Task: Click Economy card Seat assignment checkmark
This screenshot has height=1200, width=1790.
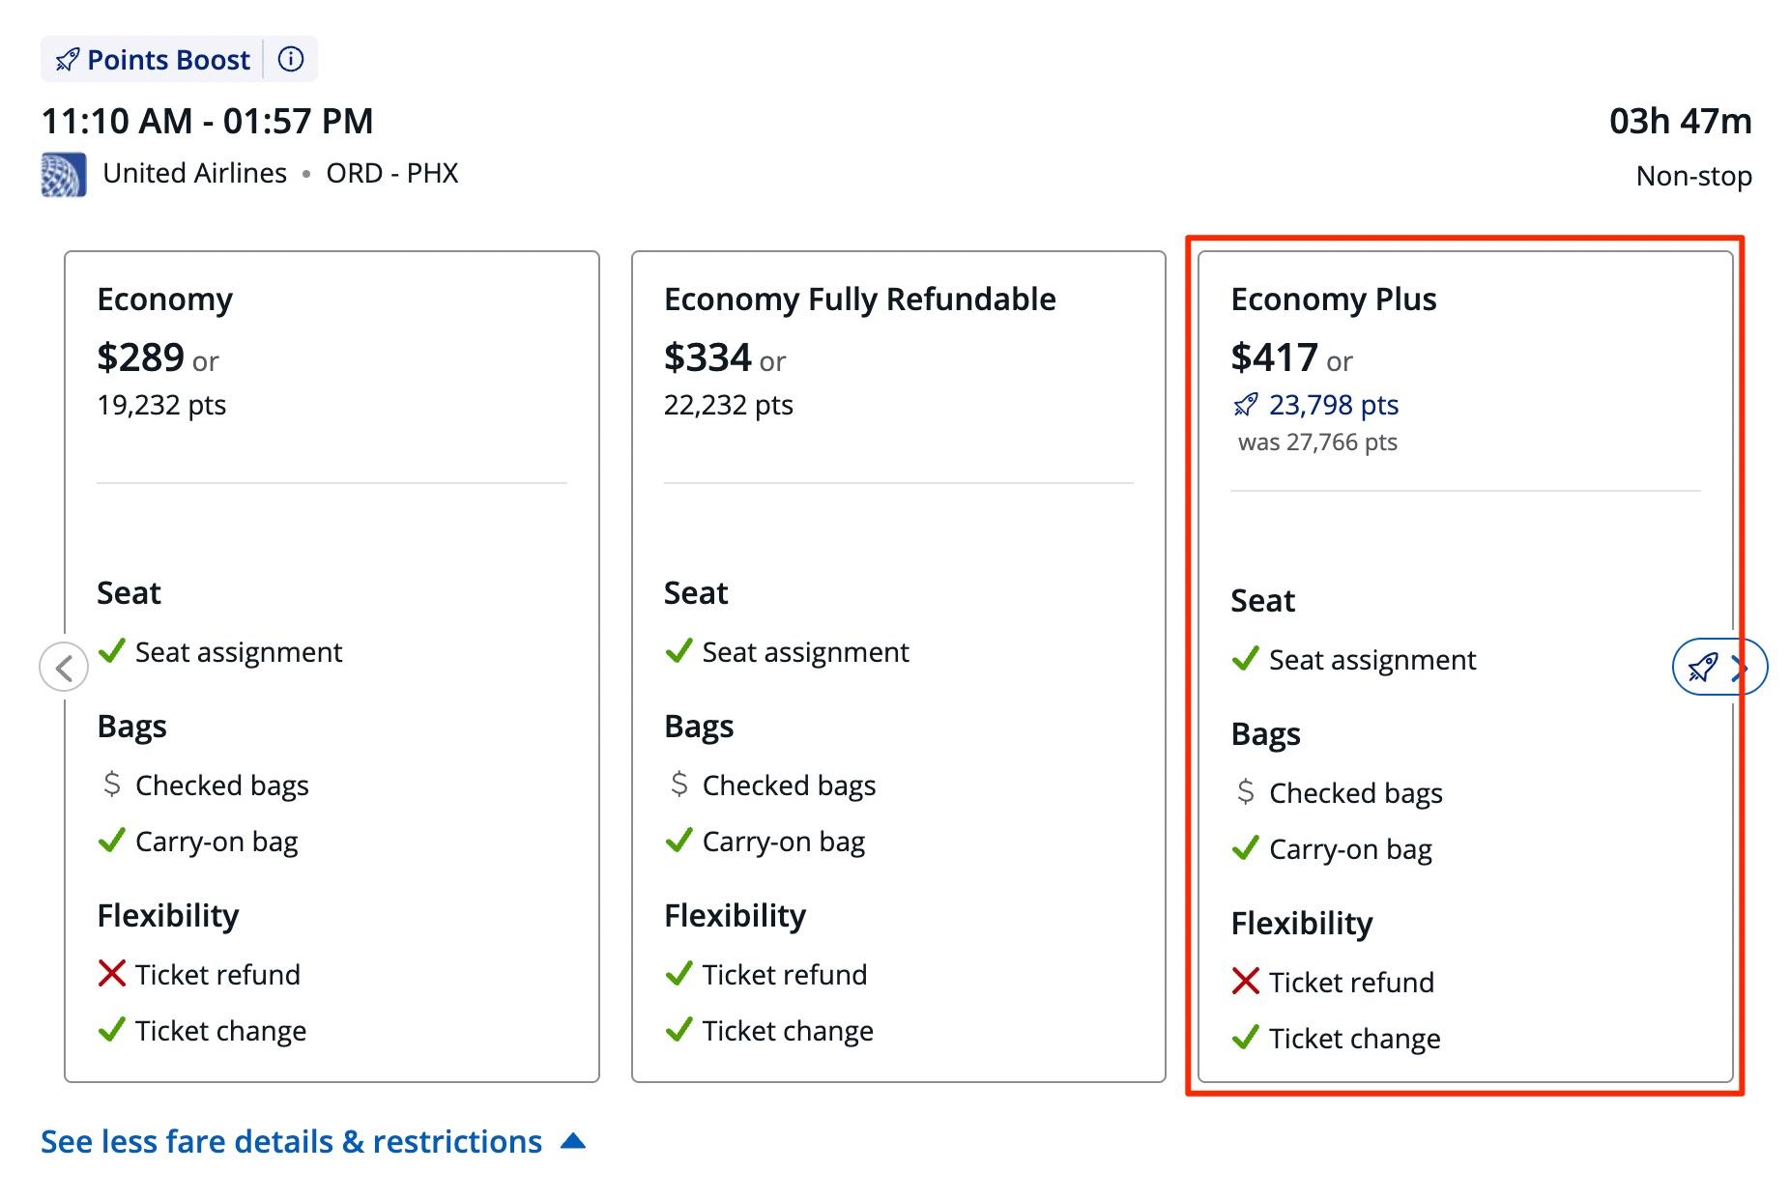Action: click(x=112, y=650)
